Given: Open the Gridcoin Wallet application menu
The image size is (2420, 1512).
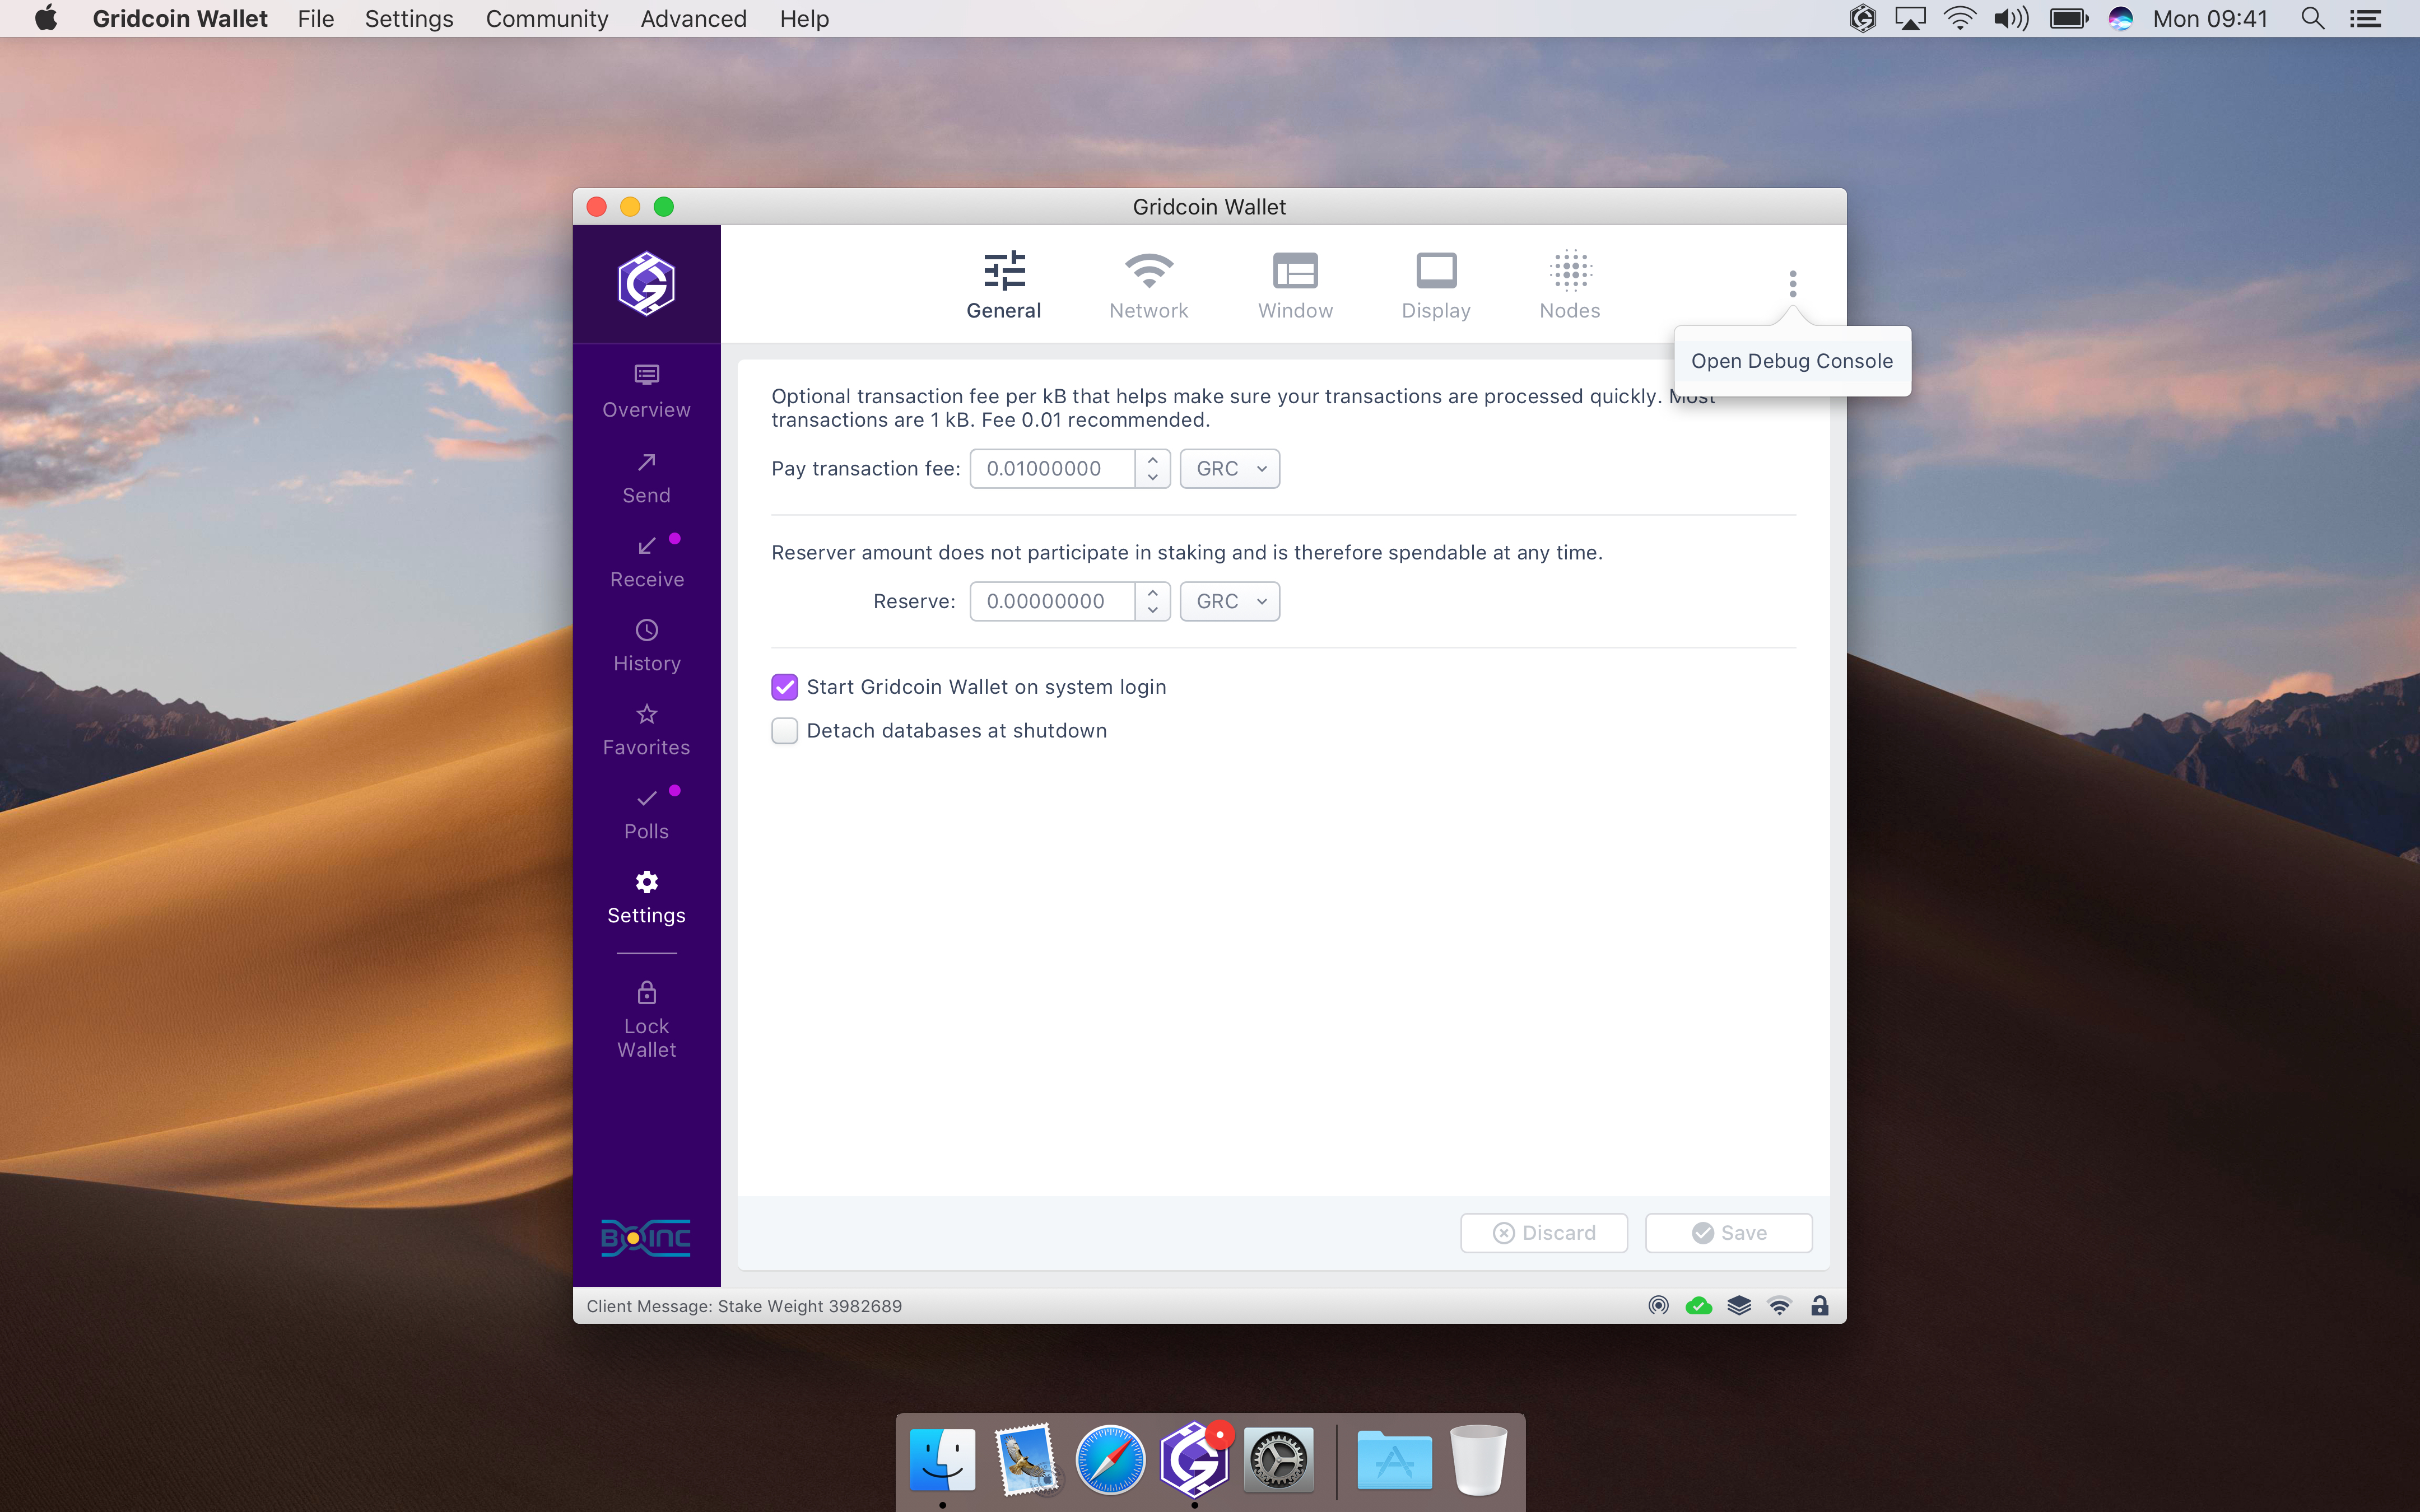Looking at the screenshot, I should click(180, 19).
